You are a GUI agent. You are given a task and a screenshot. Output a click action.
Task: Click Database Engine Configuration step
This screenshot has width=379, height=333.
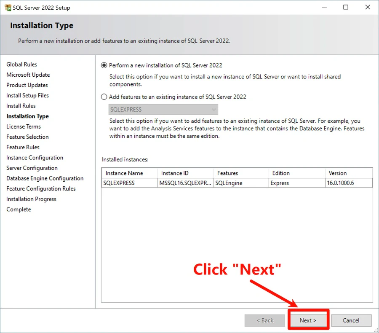click(45, 178)
